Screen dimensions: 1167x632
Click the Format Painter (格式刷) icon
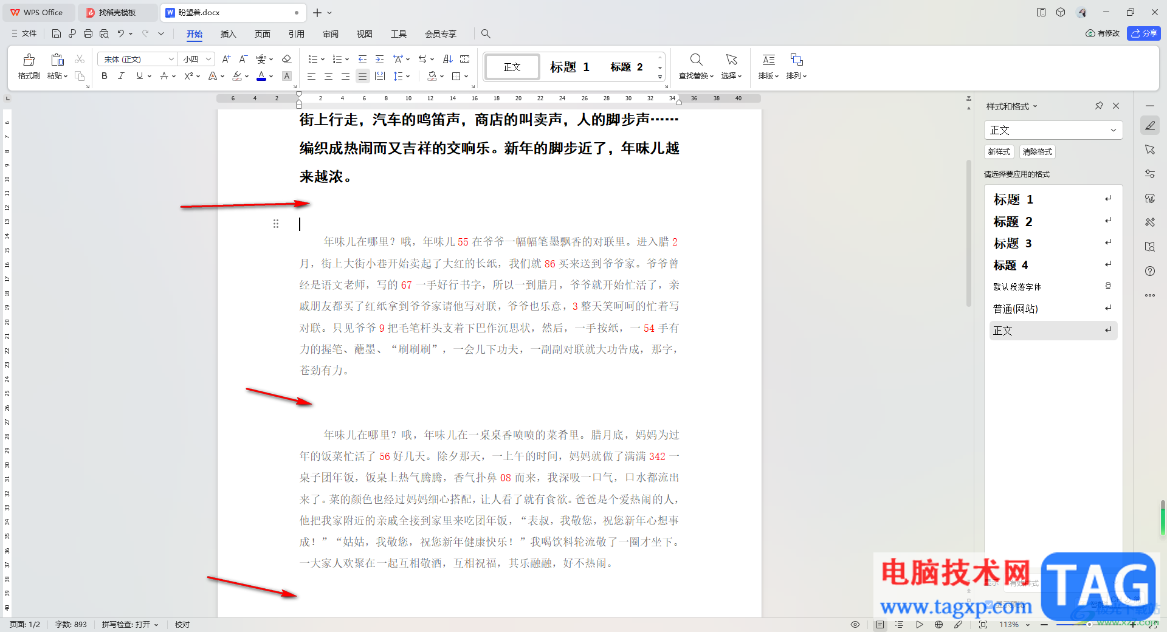[x=29, y=60]
